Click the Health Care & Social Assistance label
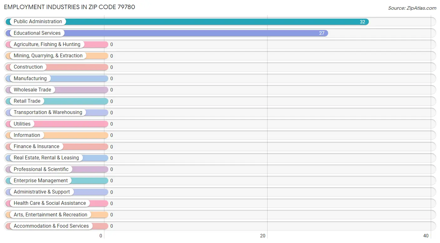Image resolution: width=440 pixels, height=243 pixels. click(x=50, y=203)
